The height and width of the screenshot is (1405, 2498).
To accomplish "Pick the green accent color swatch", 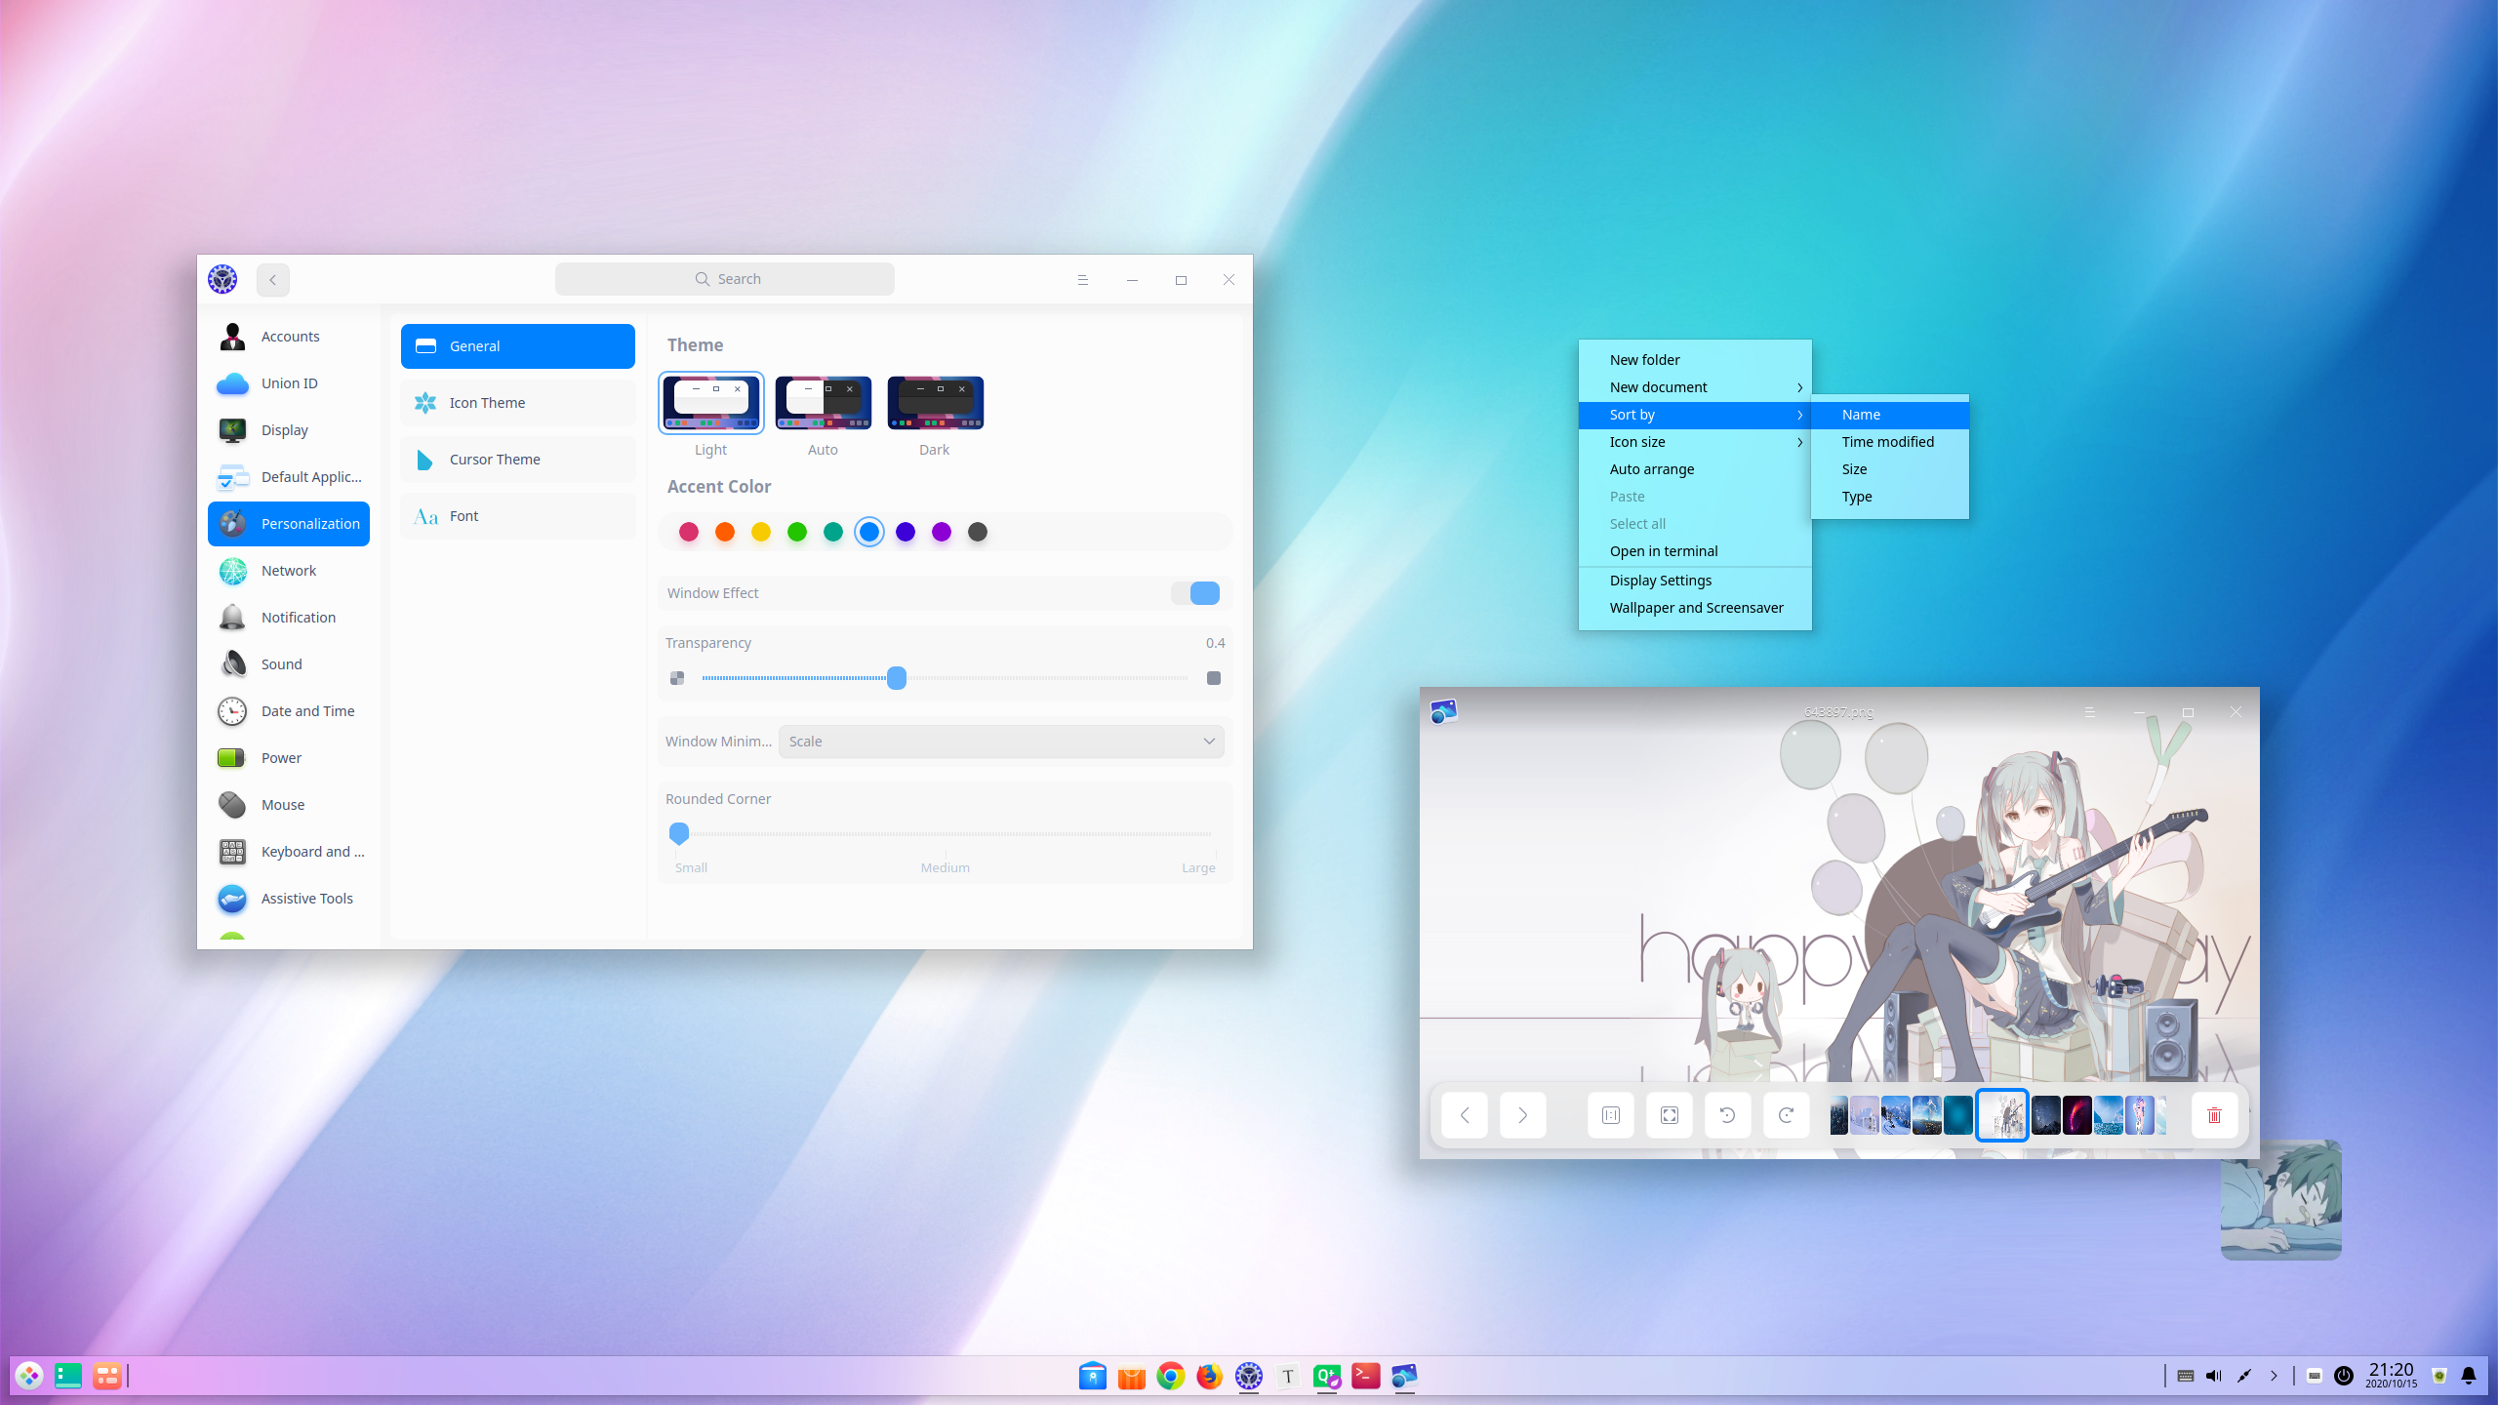I will (x=797, y=532).
